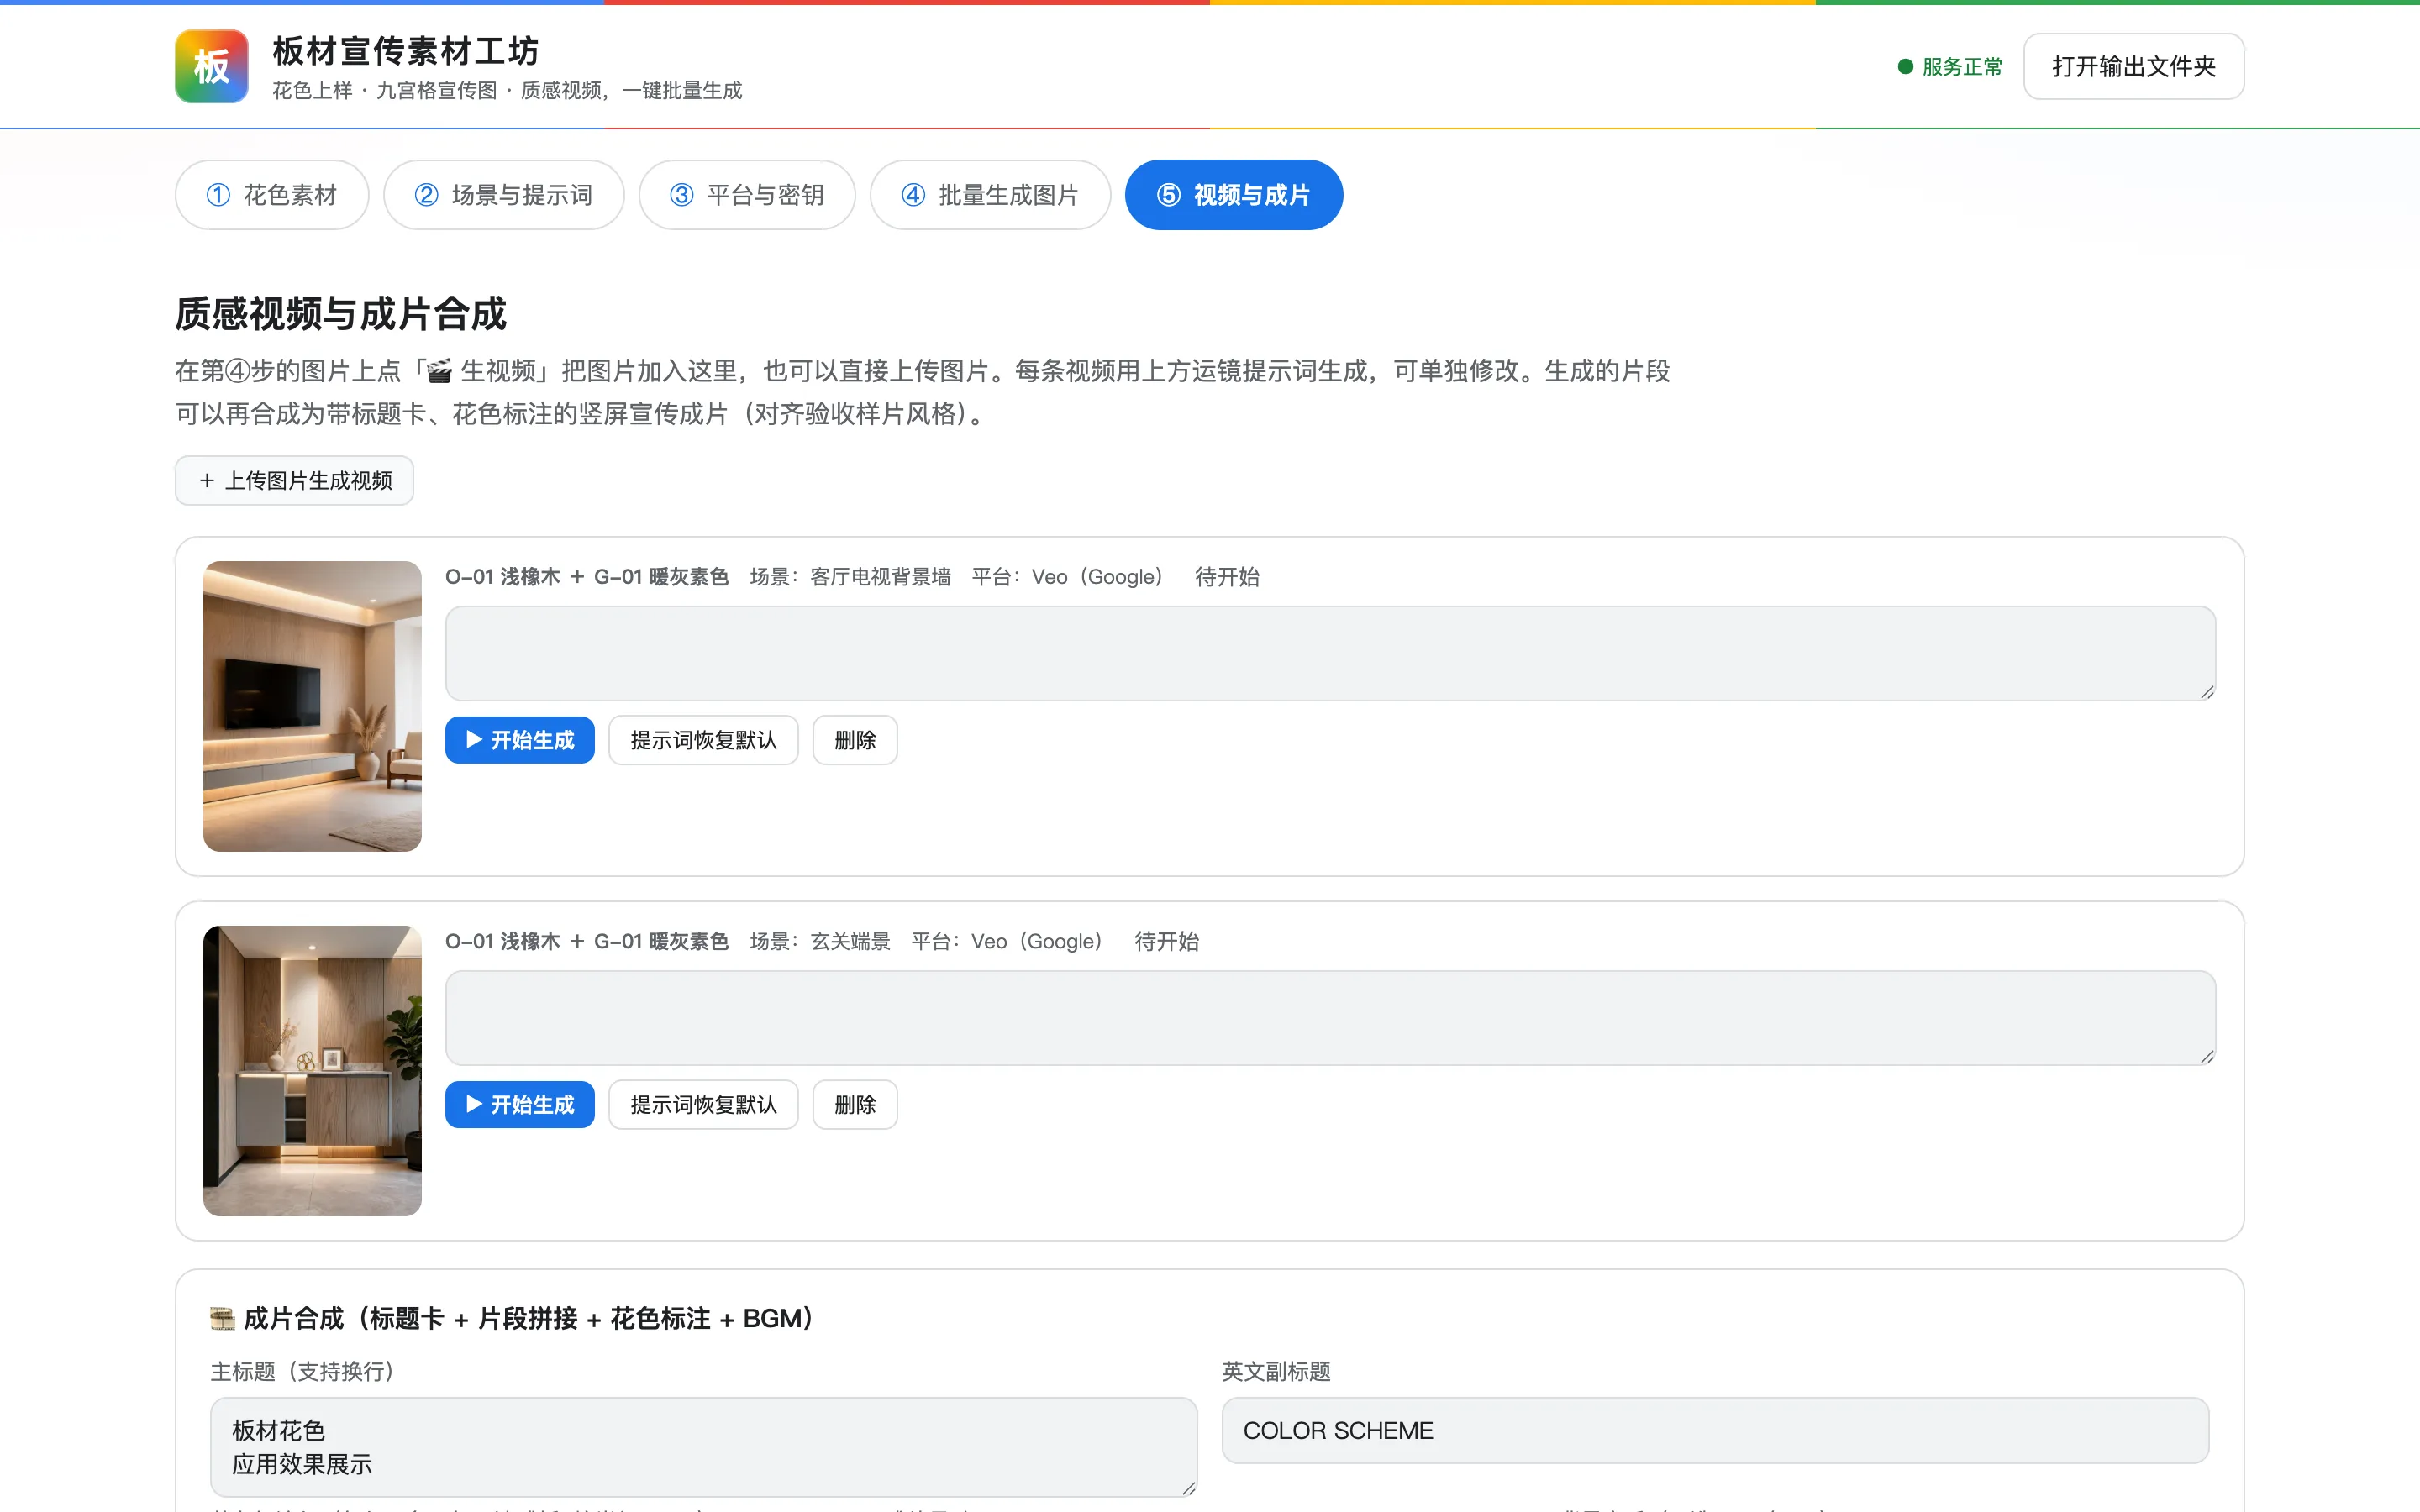
Task: Click 待开始 status of 客厅电视背景墙 item
Action: pyautogui.click(x=1227, y=577)
